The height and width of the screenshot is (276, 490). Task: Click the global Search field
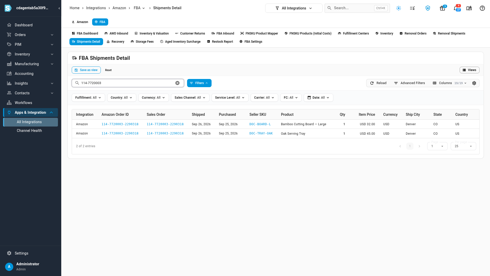(357, 8)
